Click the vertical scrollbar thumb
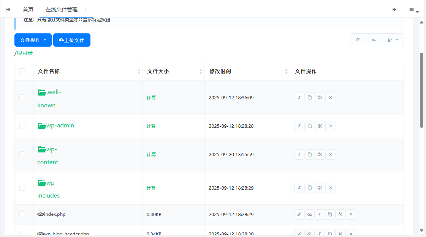Image resolution: width=426 pixels, height=237 pixels. (421, 90)
